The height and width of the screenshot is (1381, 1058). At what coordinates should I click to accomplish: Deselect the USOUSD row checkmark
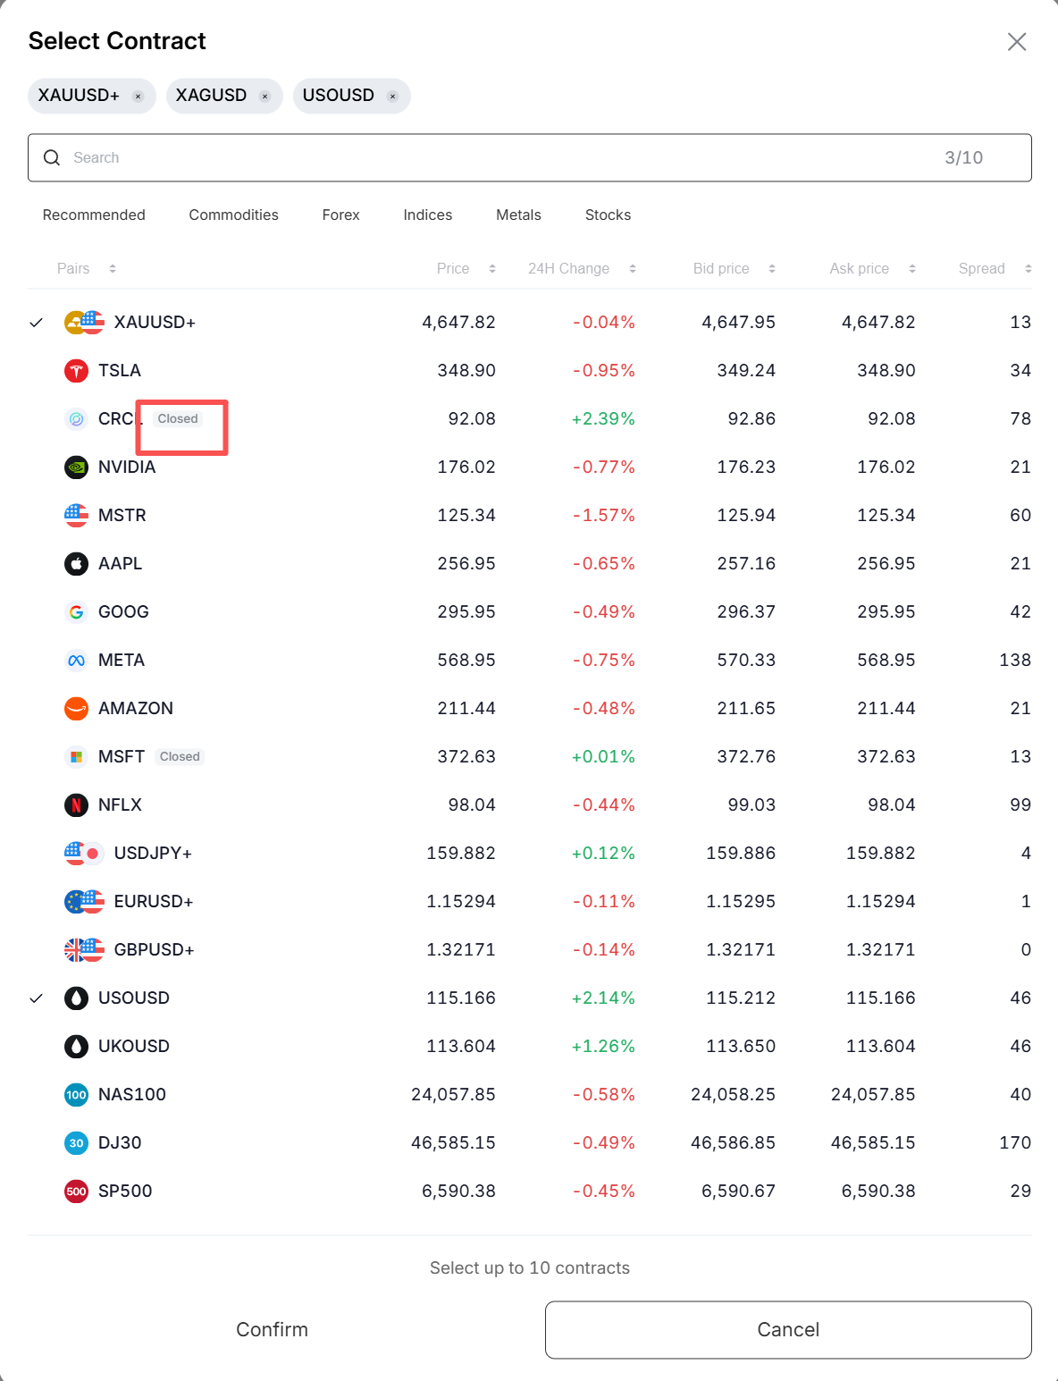(x=37, y=998)
